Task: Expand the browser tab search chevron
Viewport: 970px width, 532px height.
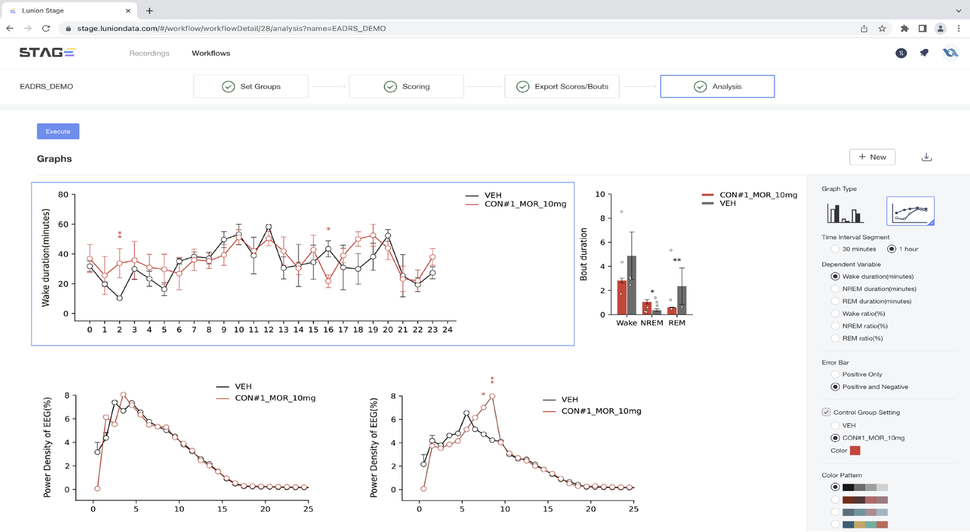Action: pyautogui.click(x=958, y=11)
